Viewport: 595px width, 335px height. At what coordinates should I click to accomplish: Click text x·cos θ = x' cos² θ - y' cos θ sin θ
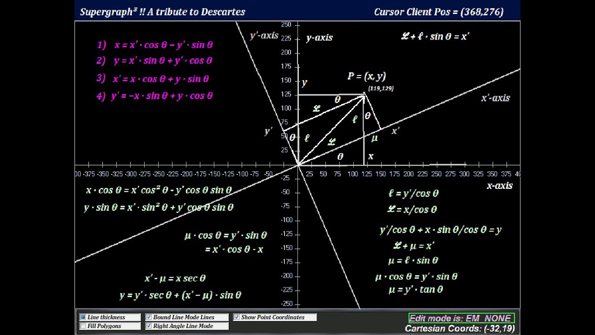pyautogui.click(x=159, y=190)
